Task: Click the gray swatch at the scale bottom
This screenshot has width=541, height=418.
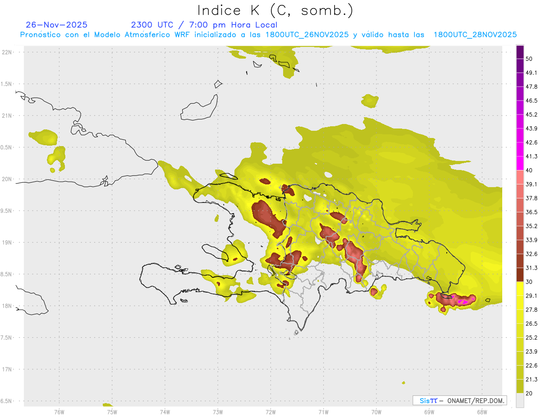Action: click(520, 400)
